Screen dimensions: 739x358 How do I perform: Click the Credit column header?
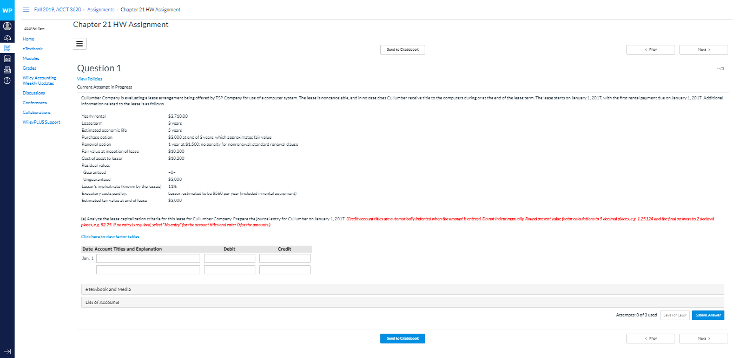tap(285, 249)
